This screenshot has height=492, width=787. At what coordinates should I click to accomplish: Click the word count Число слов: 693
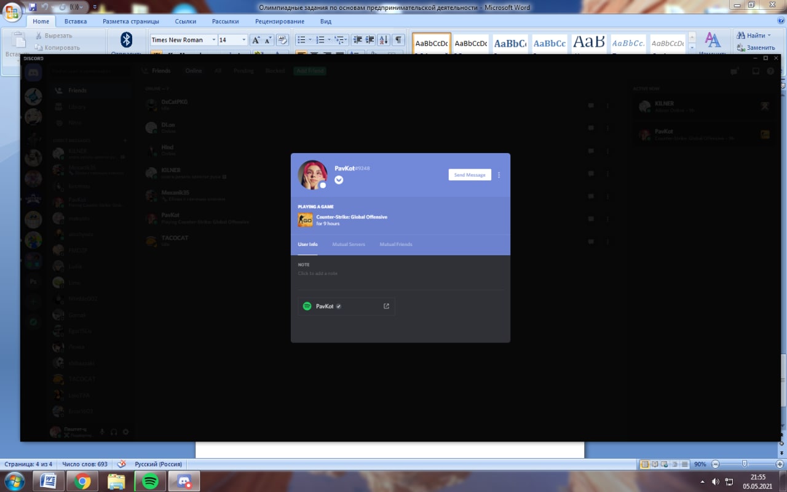pyautogui.click(x=85, y=464)
